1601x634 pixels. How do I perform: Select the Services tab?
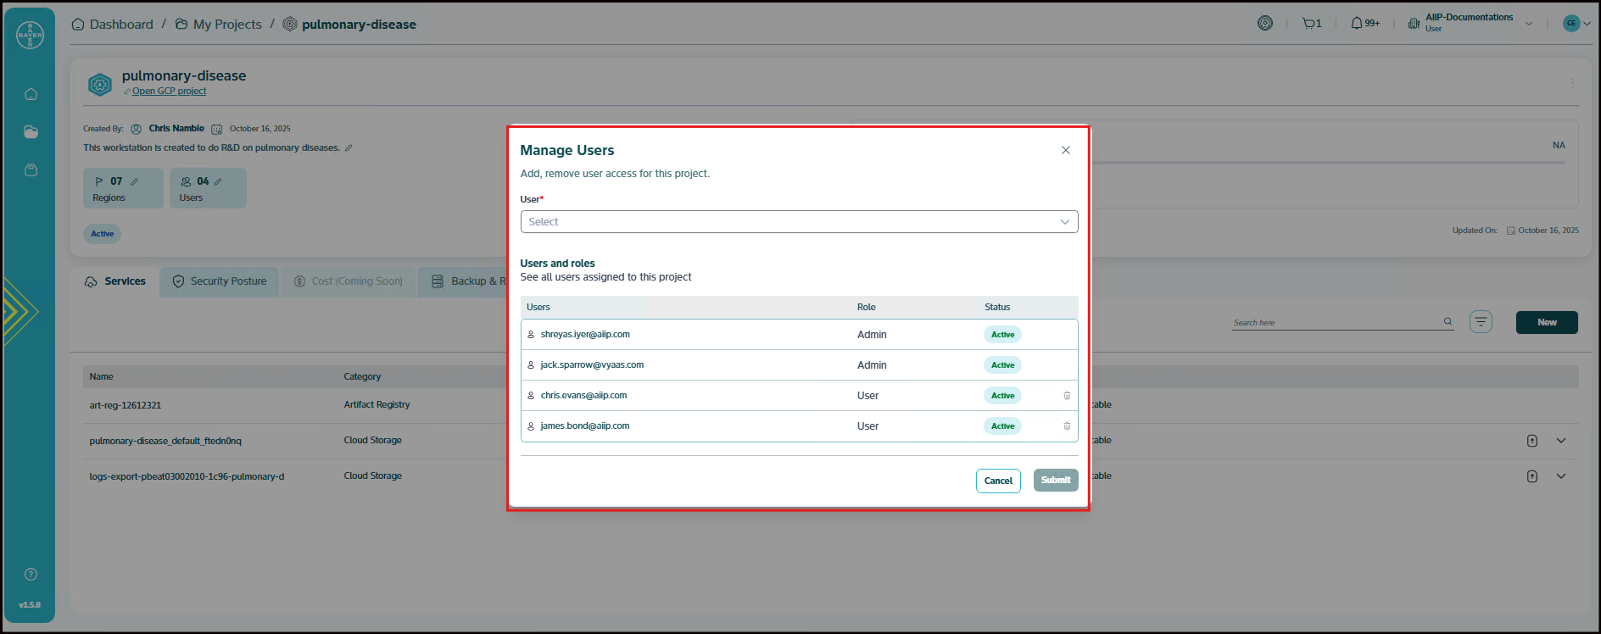click(115, 281)
